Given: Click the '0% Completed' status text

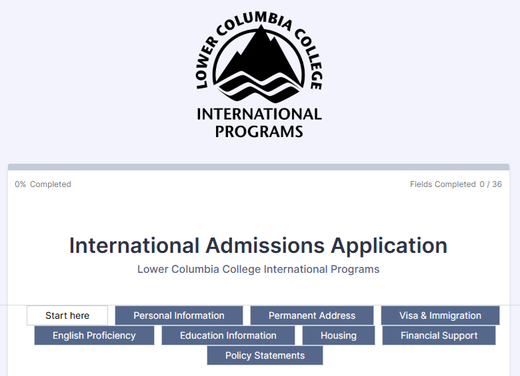Looking at the screenshot, I should click(43, 184).
